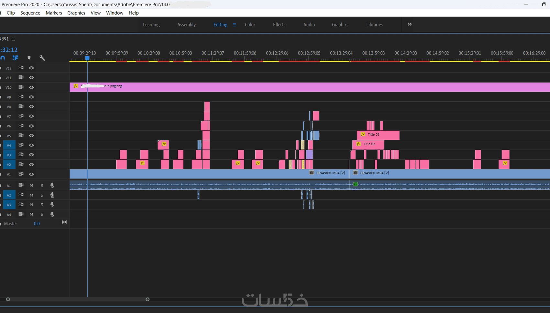Open the Graphics menu

click(76, 13)
